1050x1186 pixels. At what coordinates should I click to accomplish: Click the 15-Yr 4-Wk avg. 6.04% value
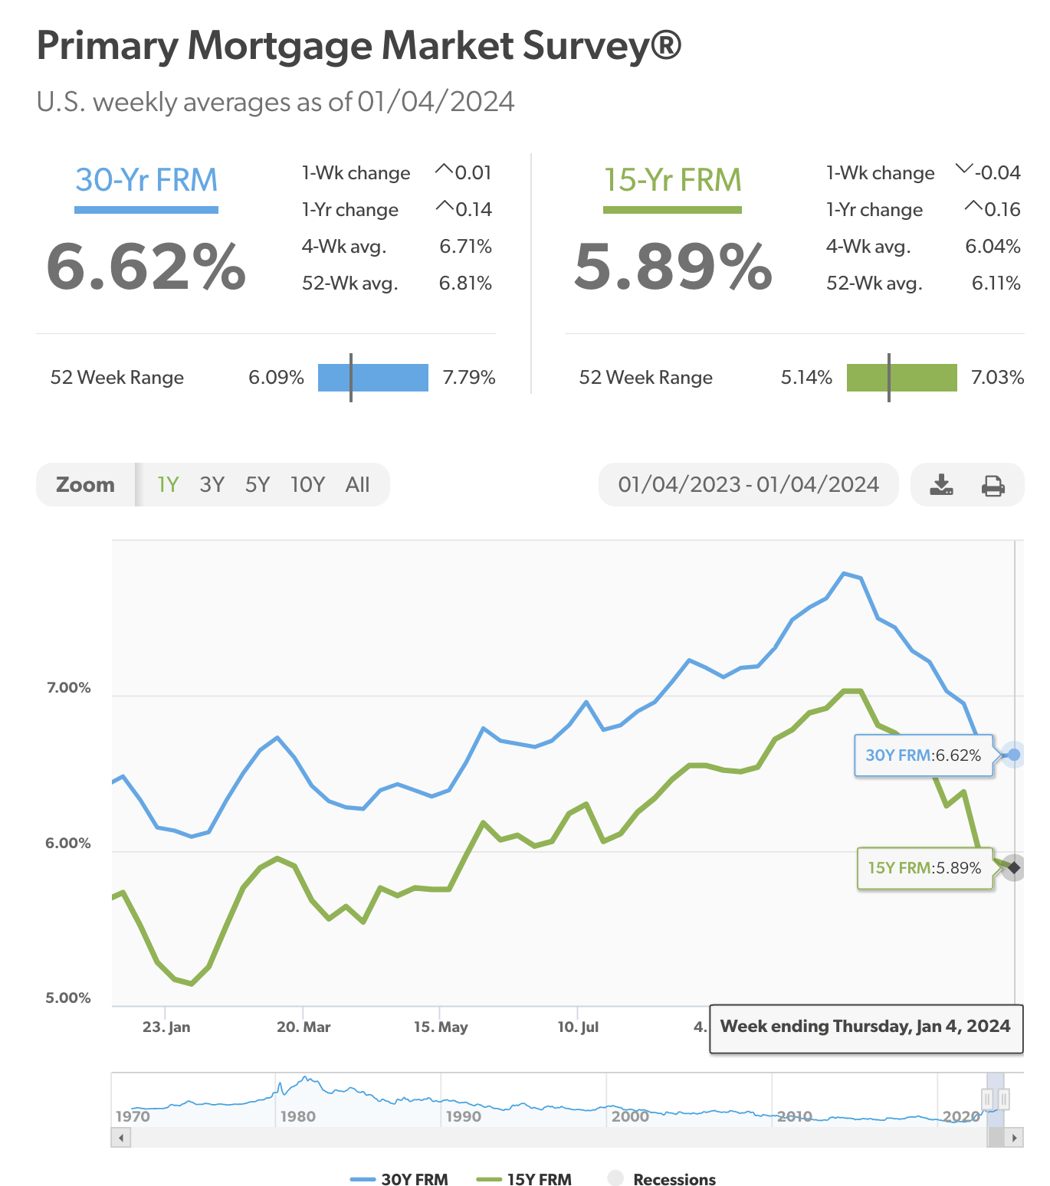(x=993, y=247)
